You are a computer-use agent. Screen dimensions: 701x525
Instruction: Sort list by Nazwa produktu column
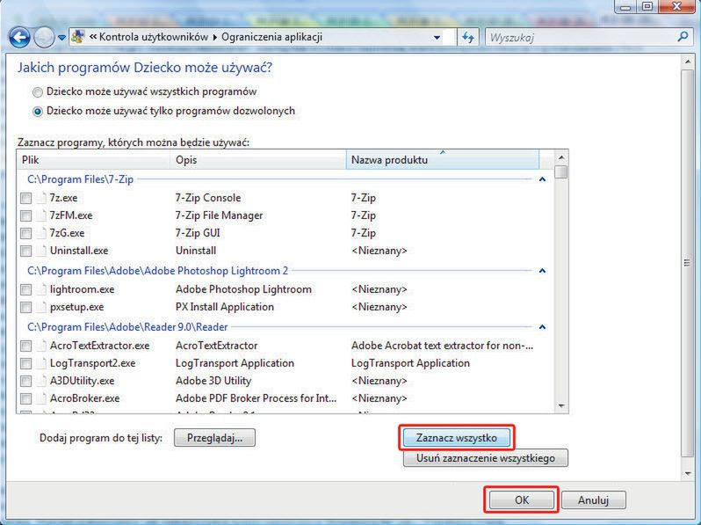click(x=443, y=160)
